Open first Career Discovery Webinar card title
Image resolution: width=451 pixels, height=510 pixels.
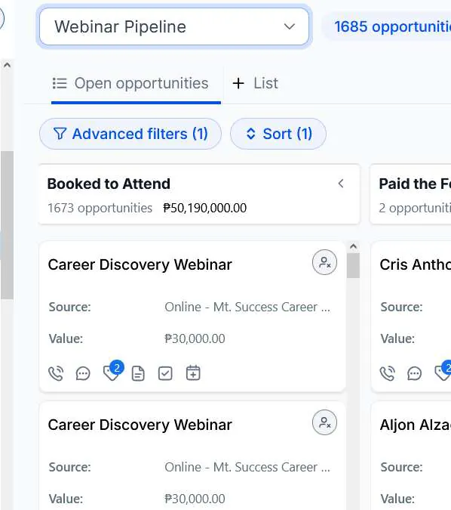pyautogui.click(x=140, y=264)
